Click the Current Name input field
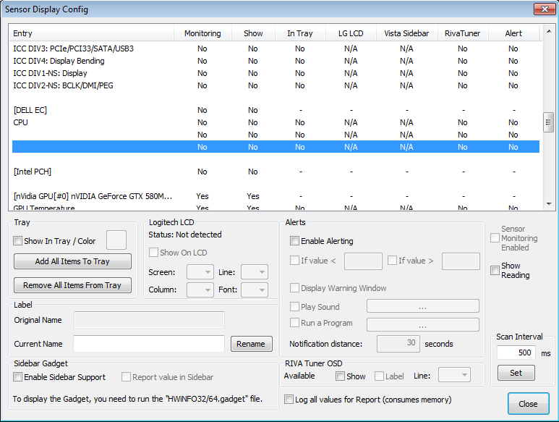This screenshot has width=559, height=422. [x=149, y=344]
